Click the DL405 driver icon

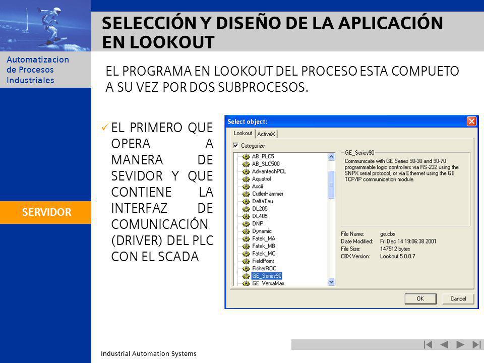pos(246,216)
